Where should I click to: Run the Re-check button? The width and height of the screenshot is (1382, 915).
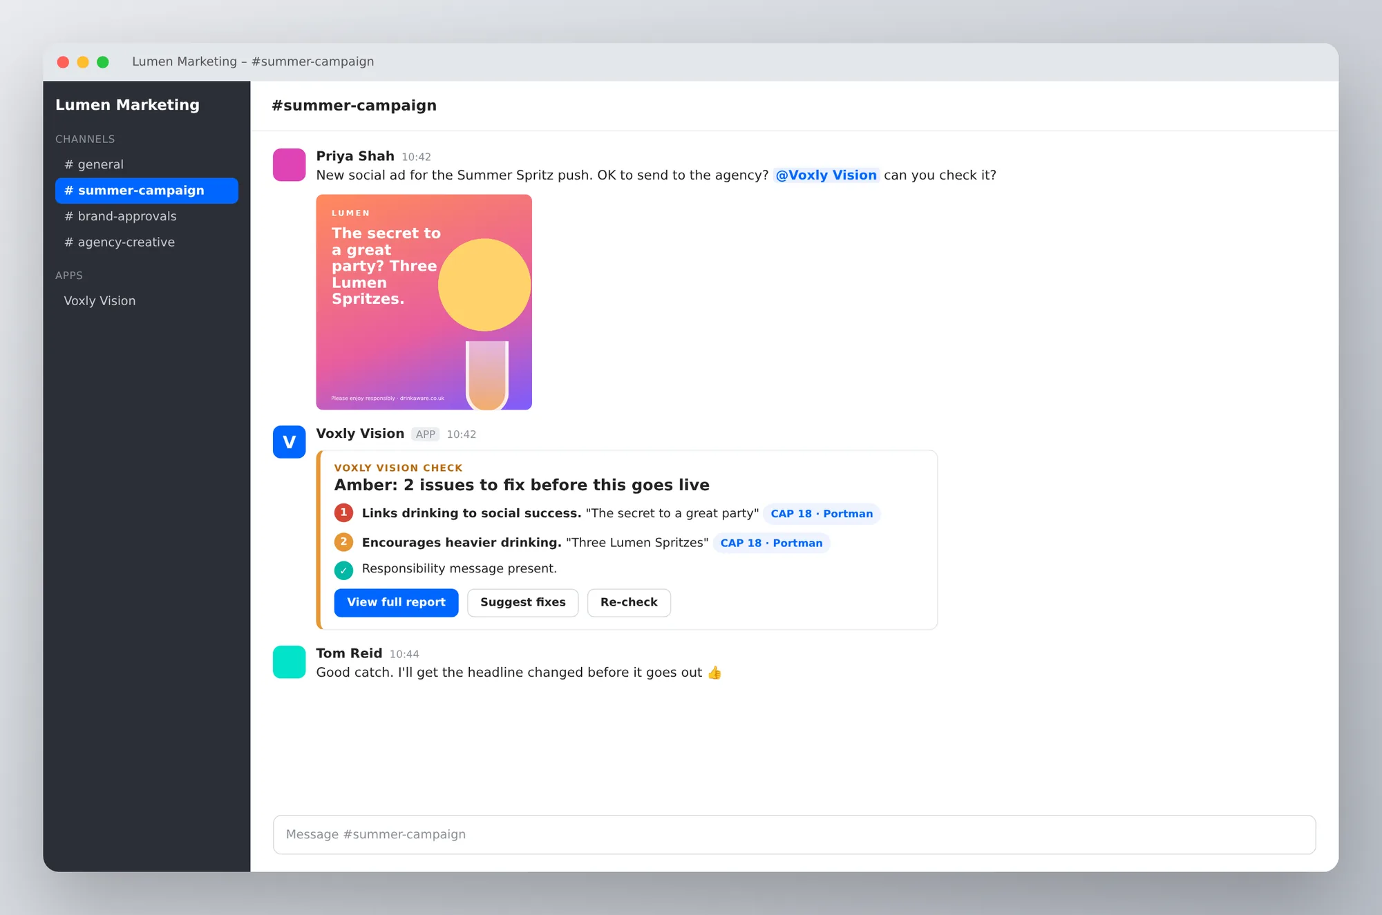point(629,602)
